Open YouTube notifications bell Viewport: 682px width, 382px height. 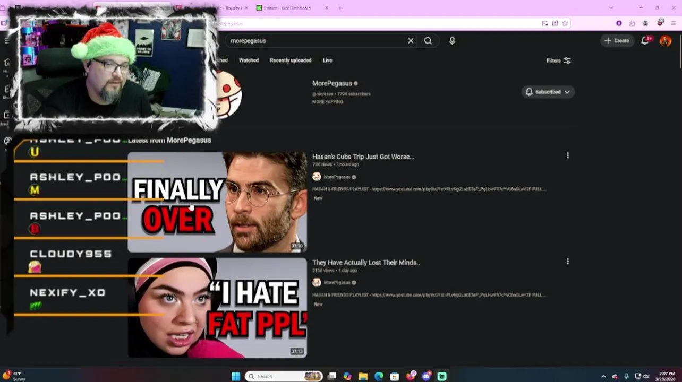645,40
